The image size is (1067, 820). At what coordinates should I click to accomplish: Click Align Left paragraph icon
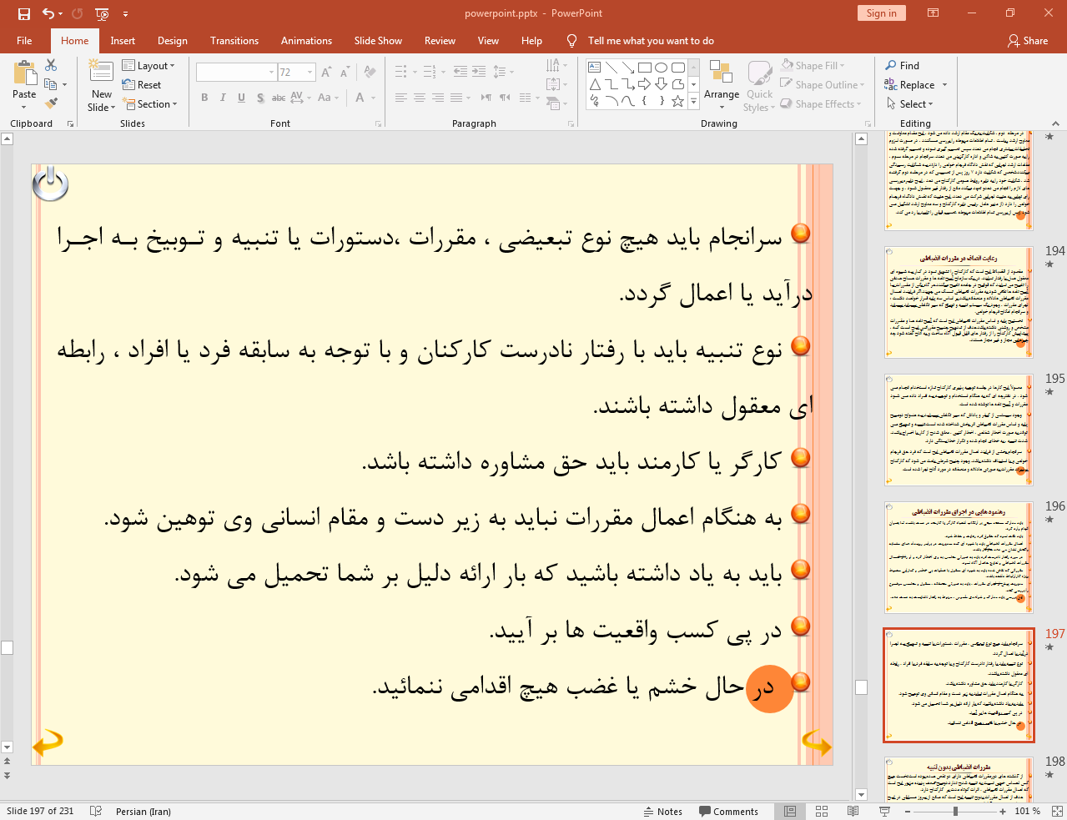click(x=401, y=98)
